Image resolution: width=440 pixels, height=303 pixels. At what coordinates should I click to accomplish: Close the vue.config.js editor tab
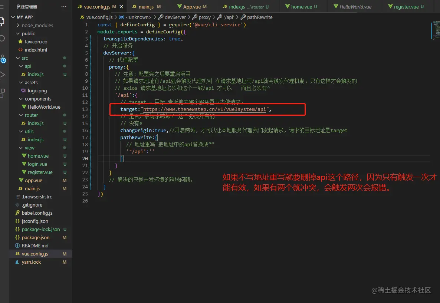pos(121,6)
